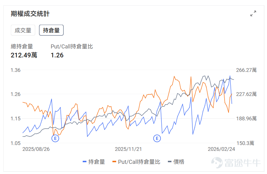Click the 2026/02/24 date axis label
The height and width of the screenshot is (174, 267).
click(221, 149)
